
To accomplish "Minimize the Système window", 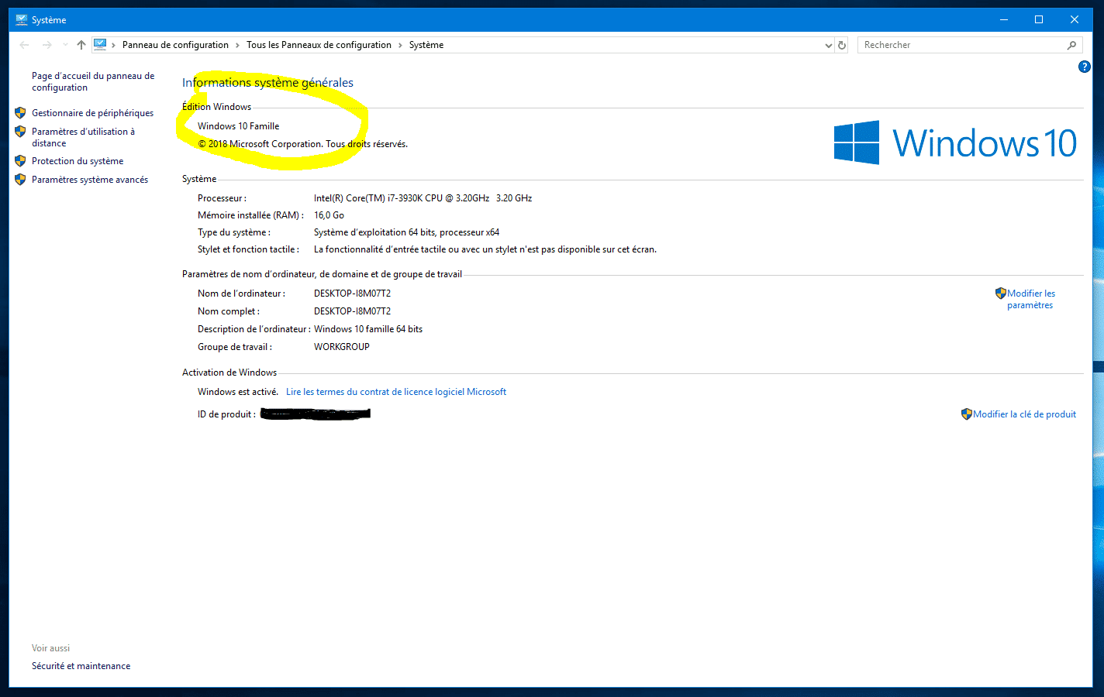I will pos(1004,20).
